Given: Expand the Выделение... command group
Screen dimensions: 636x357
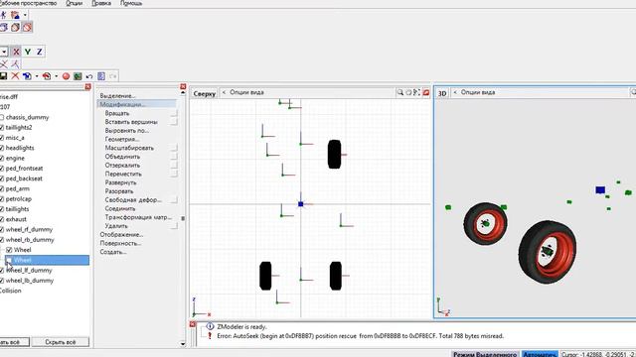Looking at the screenshot, I should point(117,96).
